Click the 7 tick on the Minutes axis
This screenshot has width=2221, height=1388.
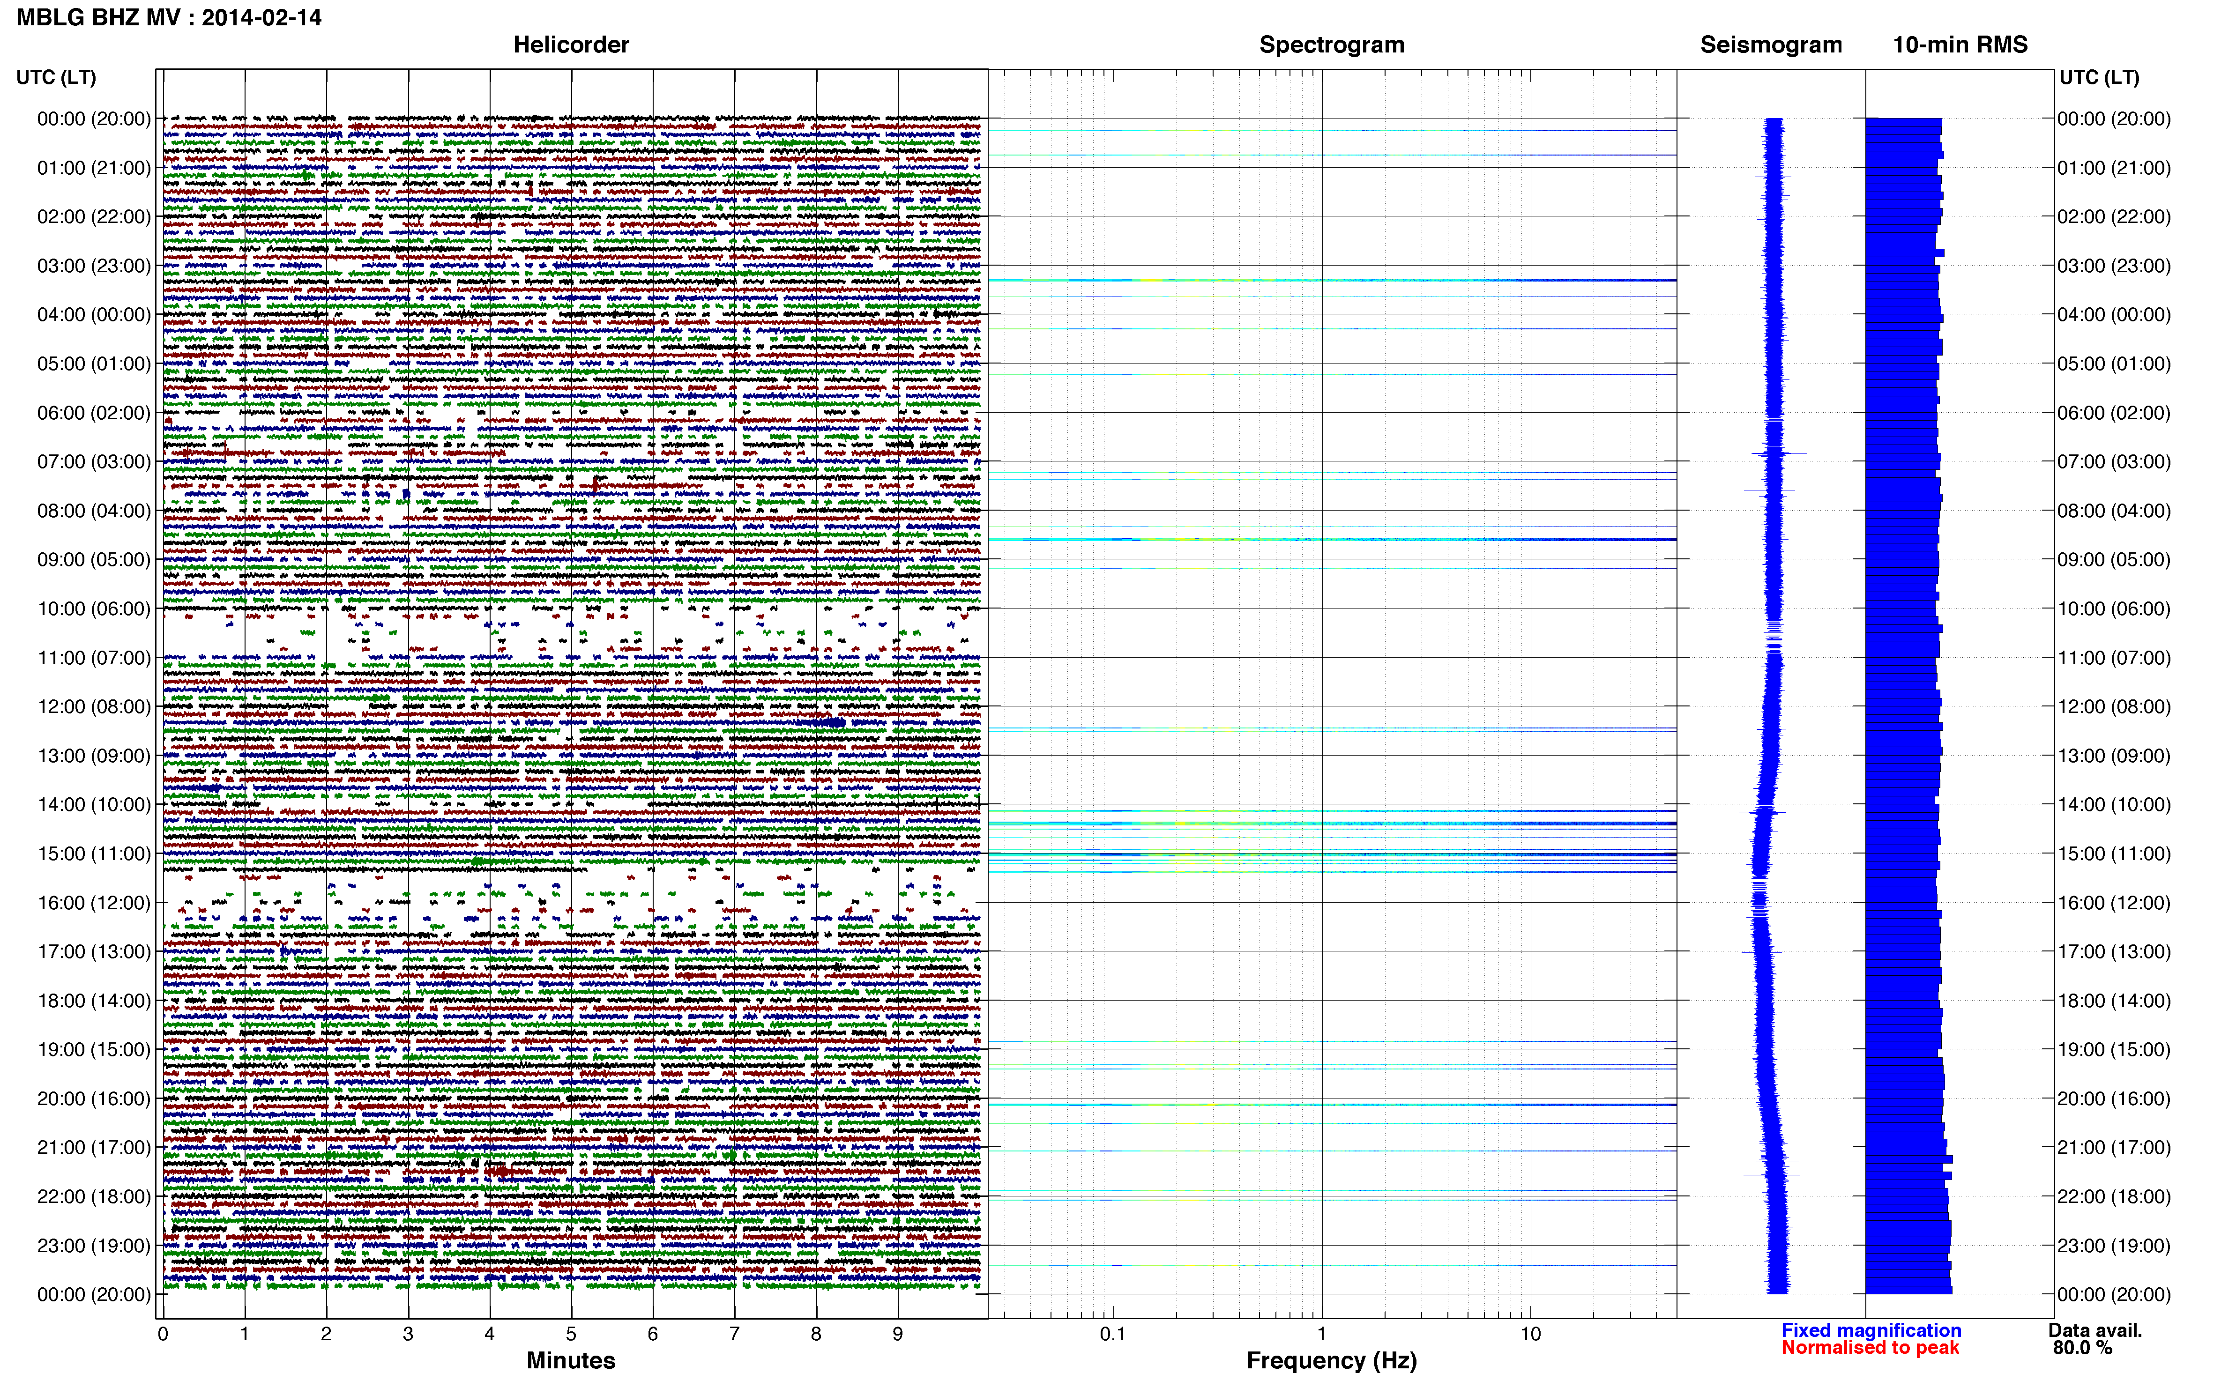coord(735,1334)
